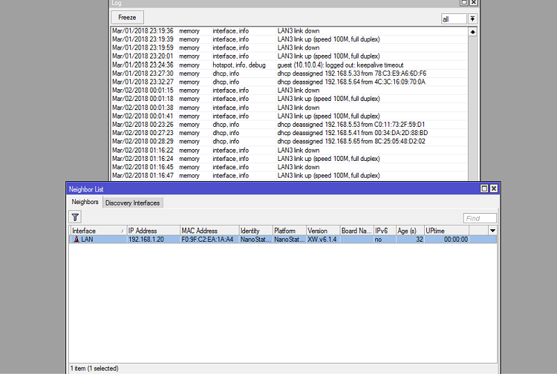
Task: Click the 'all' filter combo box in Log
Action: point(454,19)
